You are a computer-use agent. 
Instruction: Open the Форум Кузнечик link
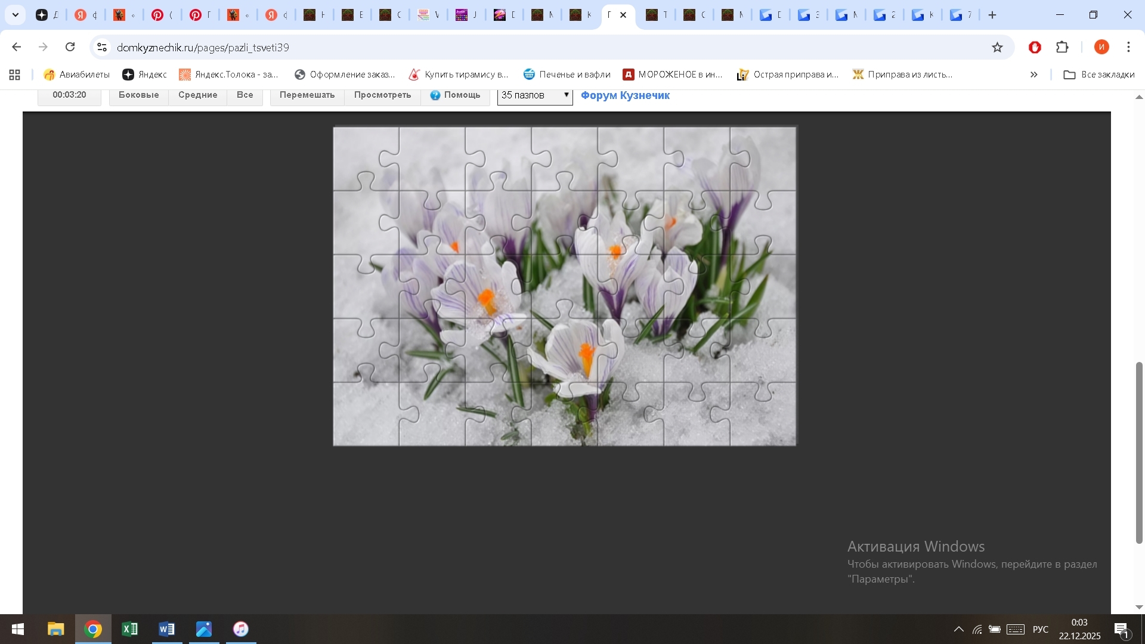(625, 95)
